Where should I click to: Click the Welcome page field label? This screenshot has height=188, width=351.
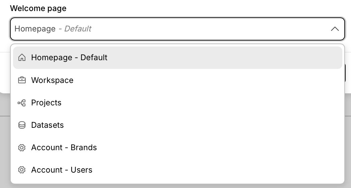pyautogui.click(x=38, y=8)
